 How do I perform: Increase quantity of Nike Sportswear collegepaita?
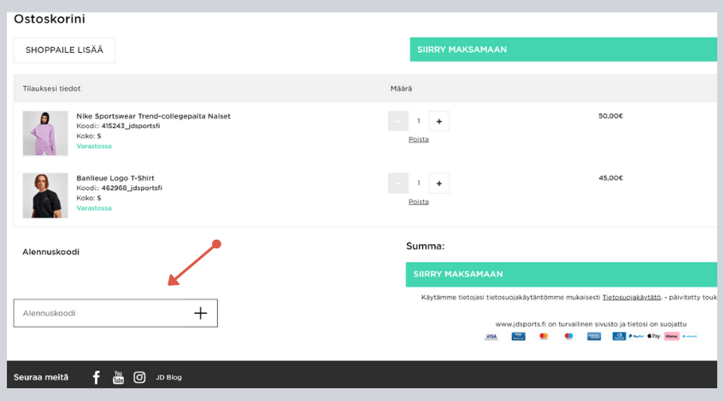pos(439,121)
